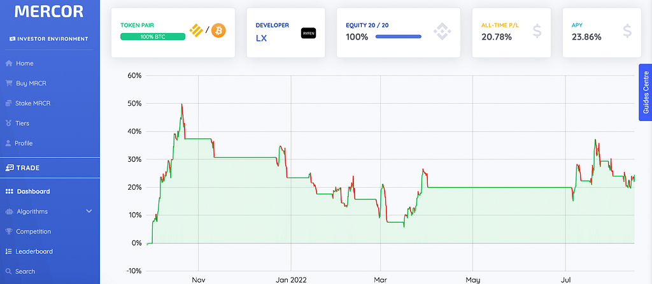The height and width of the screenshot is (284, 652).
Task: Click the Nov x-axis label
Action: tap(199, 280)
